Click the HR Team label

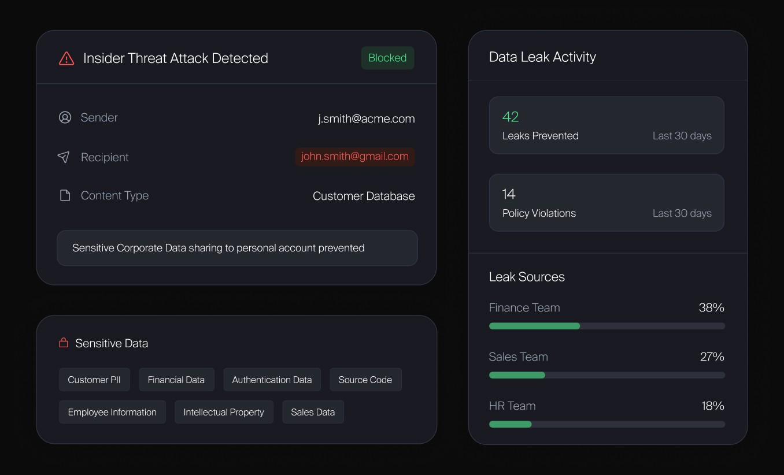point(512,406)
